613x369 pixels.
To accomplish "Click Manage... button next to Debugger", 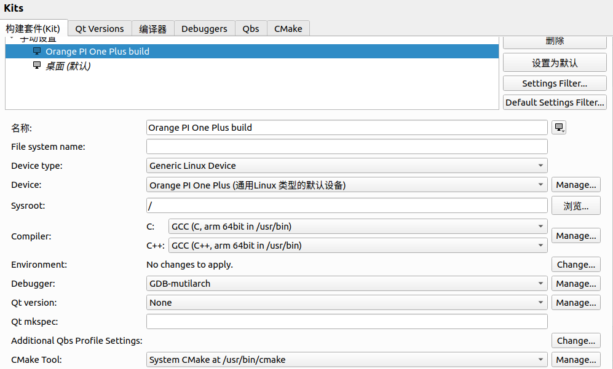I will (x=576, y=284).
